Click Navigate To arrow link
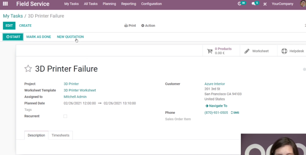306x155 pixels. 216,106
